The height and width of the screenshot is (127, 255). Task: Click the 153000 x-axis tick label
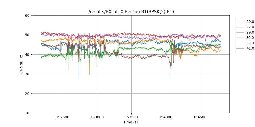coord(97,117)
